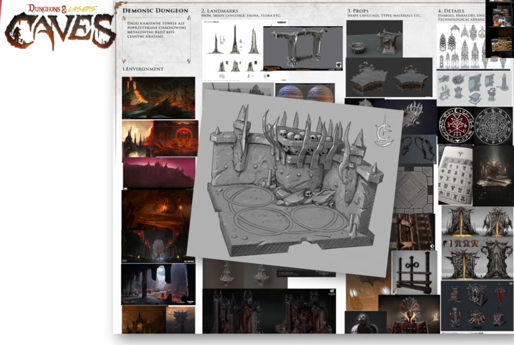514x345 pixels.
Task: Open the gothic ornament line drawings sheet
Action: coord(461,47)
